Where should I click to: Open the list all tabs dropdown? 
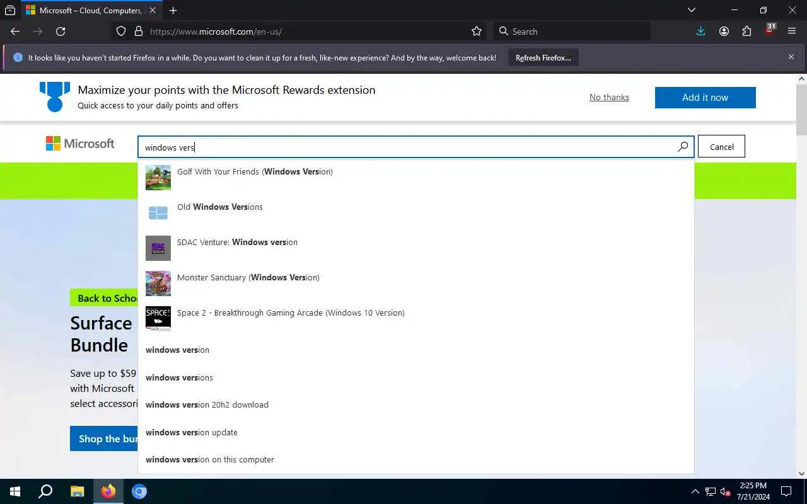691,10
